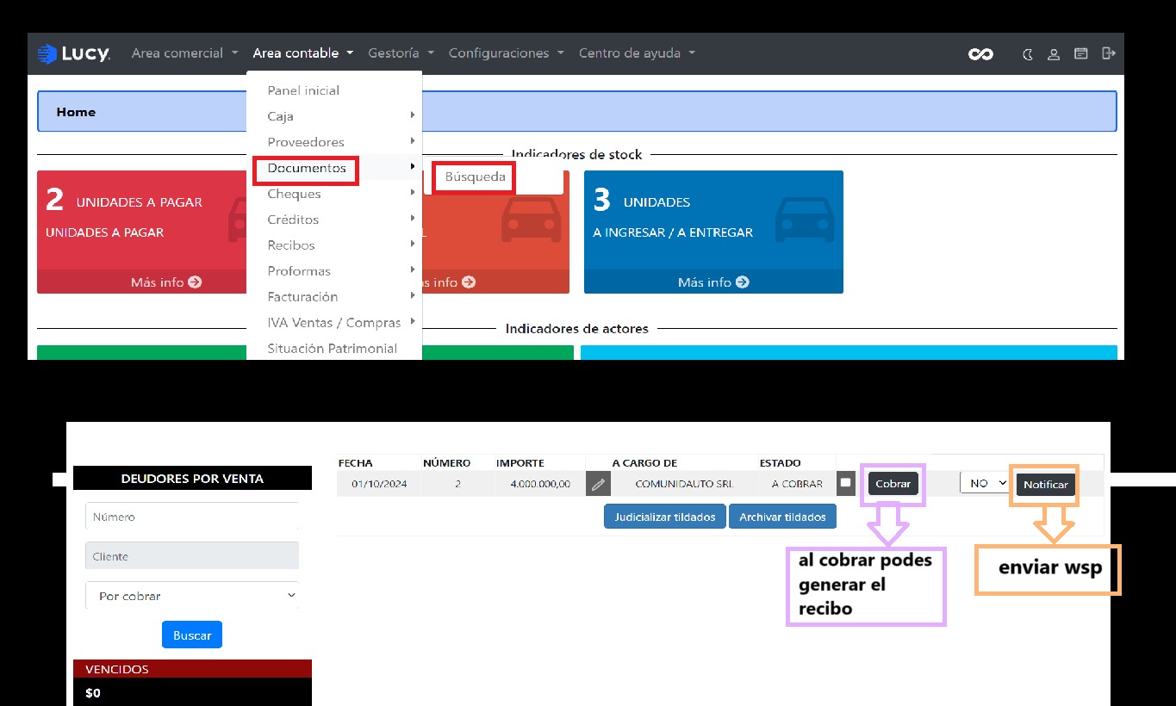The width and height of the screenshot is (1176, 706).
Task: Open the Configuraciones dropdown
Action: click(x=506, y=53)
